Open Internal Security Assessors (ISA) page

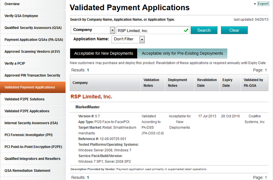point(31,123)
